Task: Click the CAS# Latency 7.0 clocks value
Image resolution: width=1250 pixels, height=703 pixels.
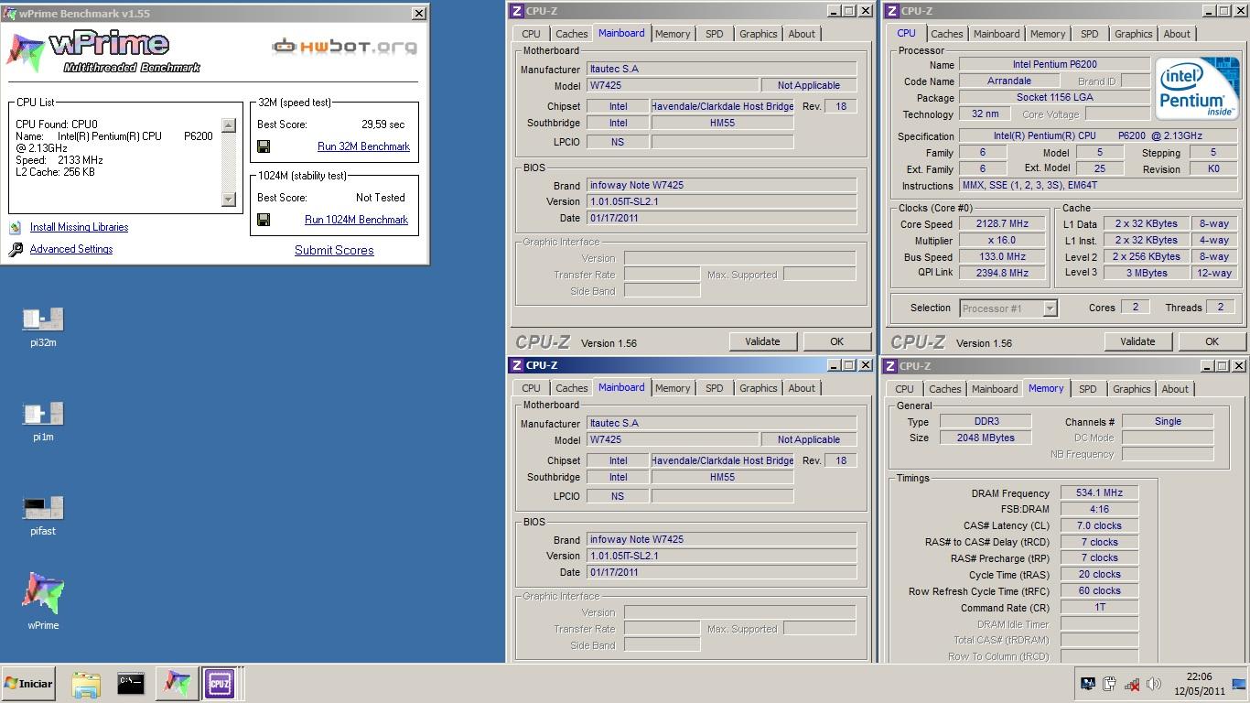Action: [1099, 525]
